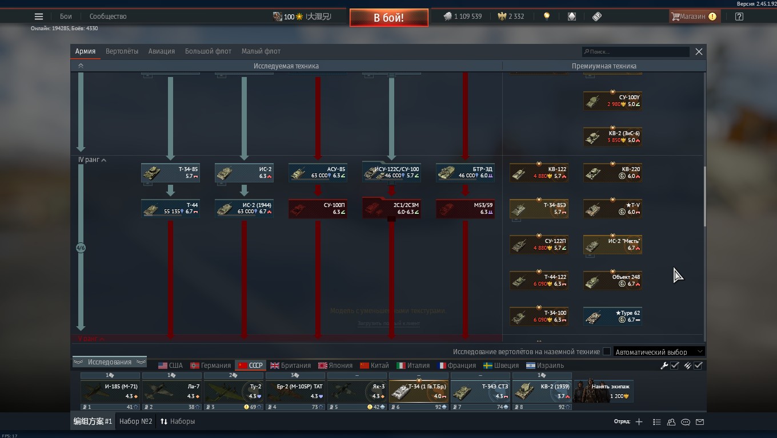The image size is (777, 438).
Task: Open the Автоматический выбор dropdown
Action: coord(659,352)
